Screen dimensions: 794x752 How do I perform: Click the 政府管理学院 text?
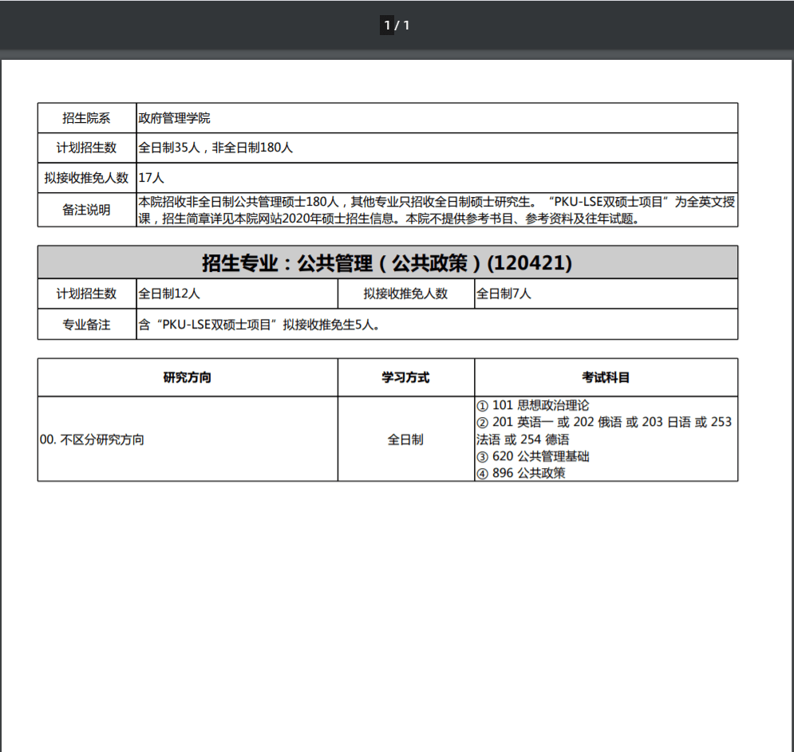[174, 118]
